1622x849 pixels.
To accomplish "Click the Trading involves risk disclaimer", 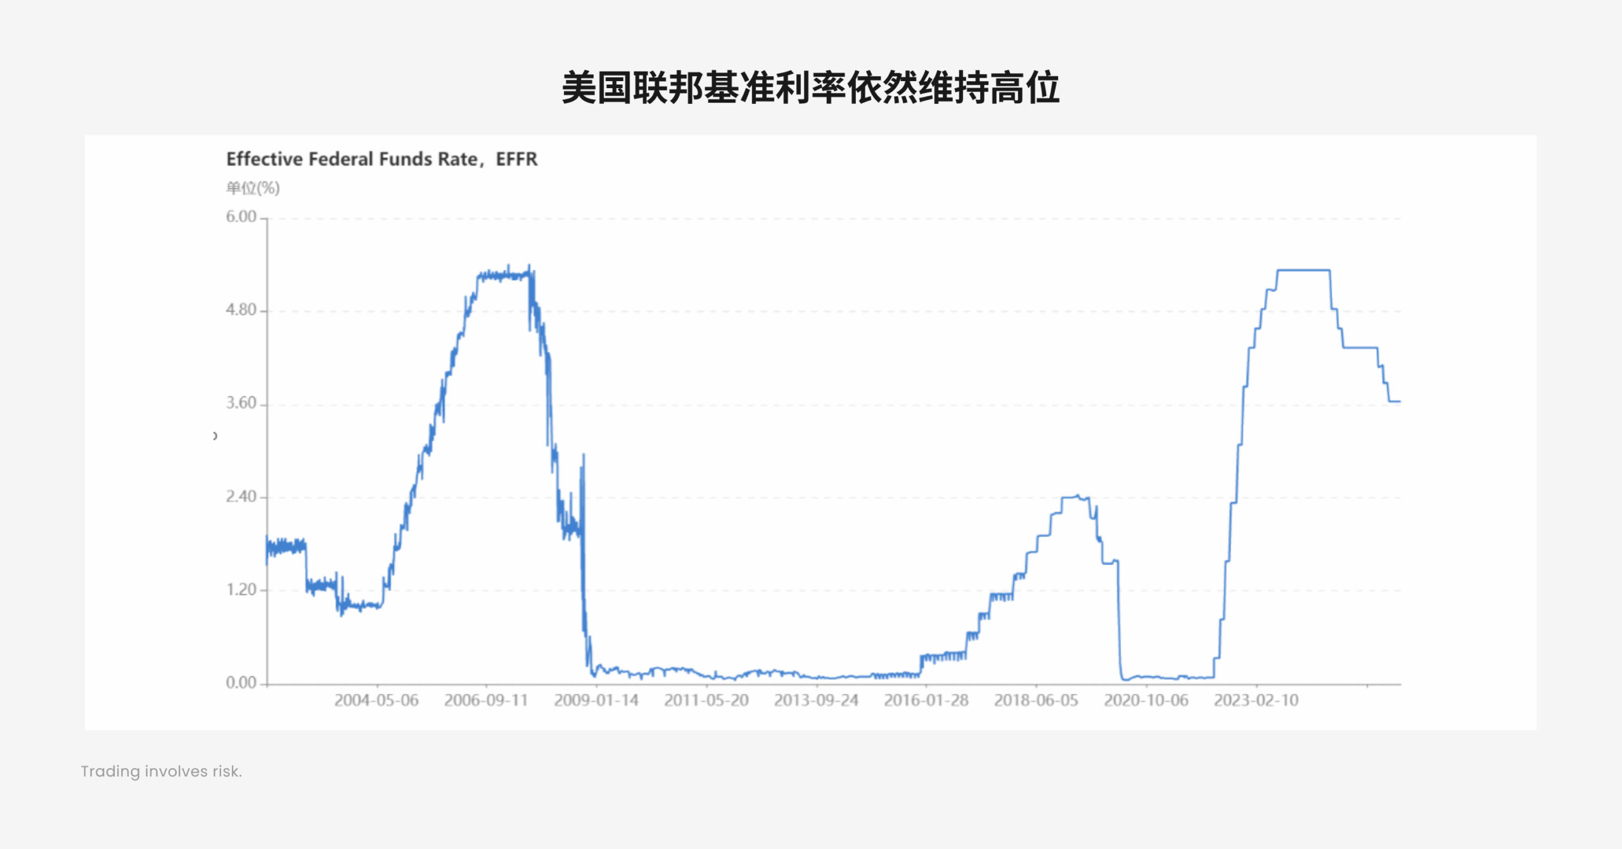I will click(x=162, y=772).
